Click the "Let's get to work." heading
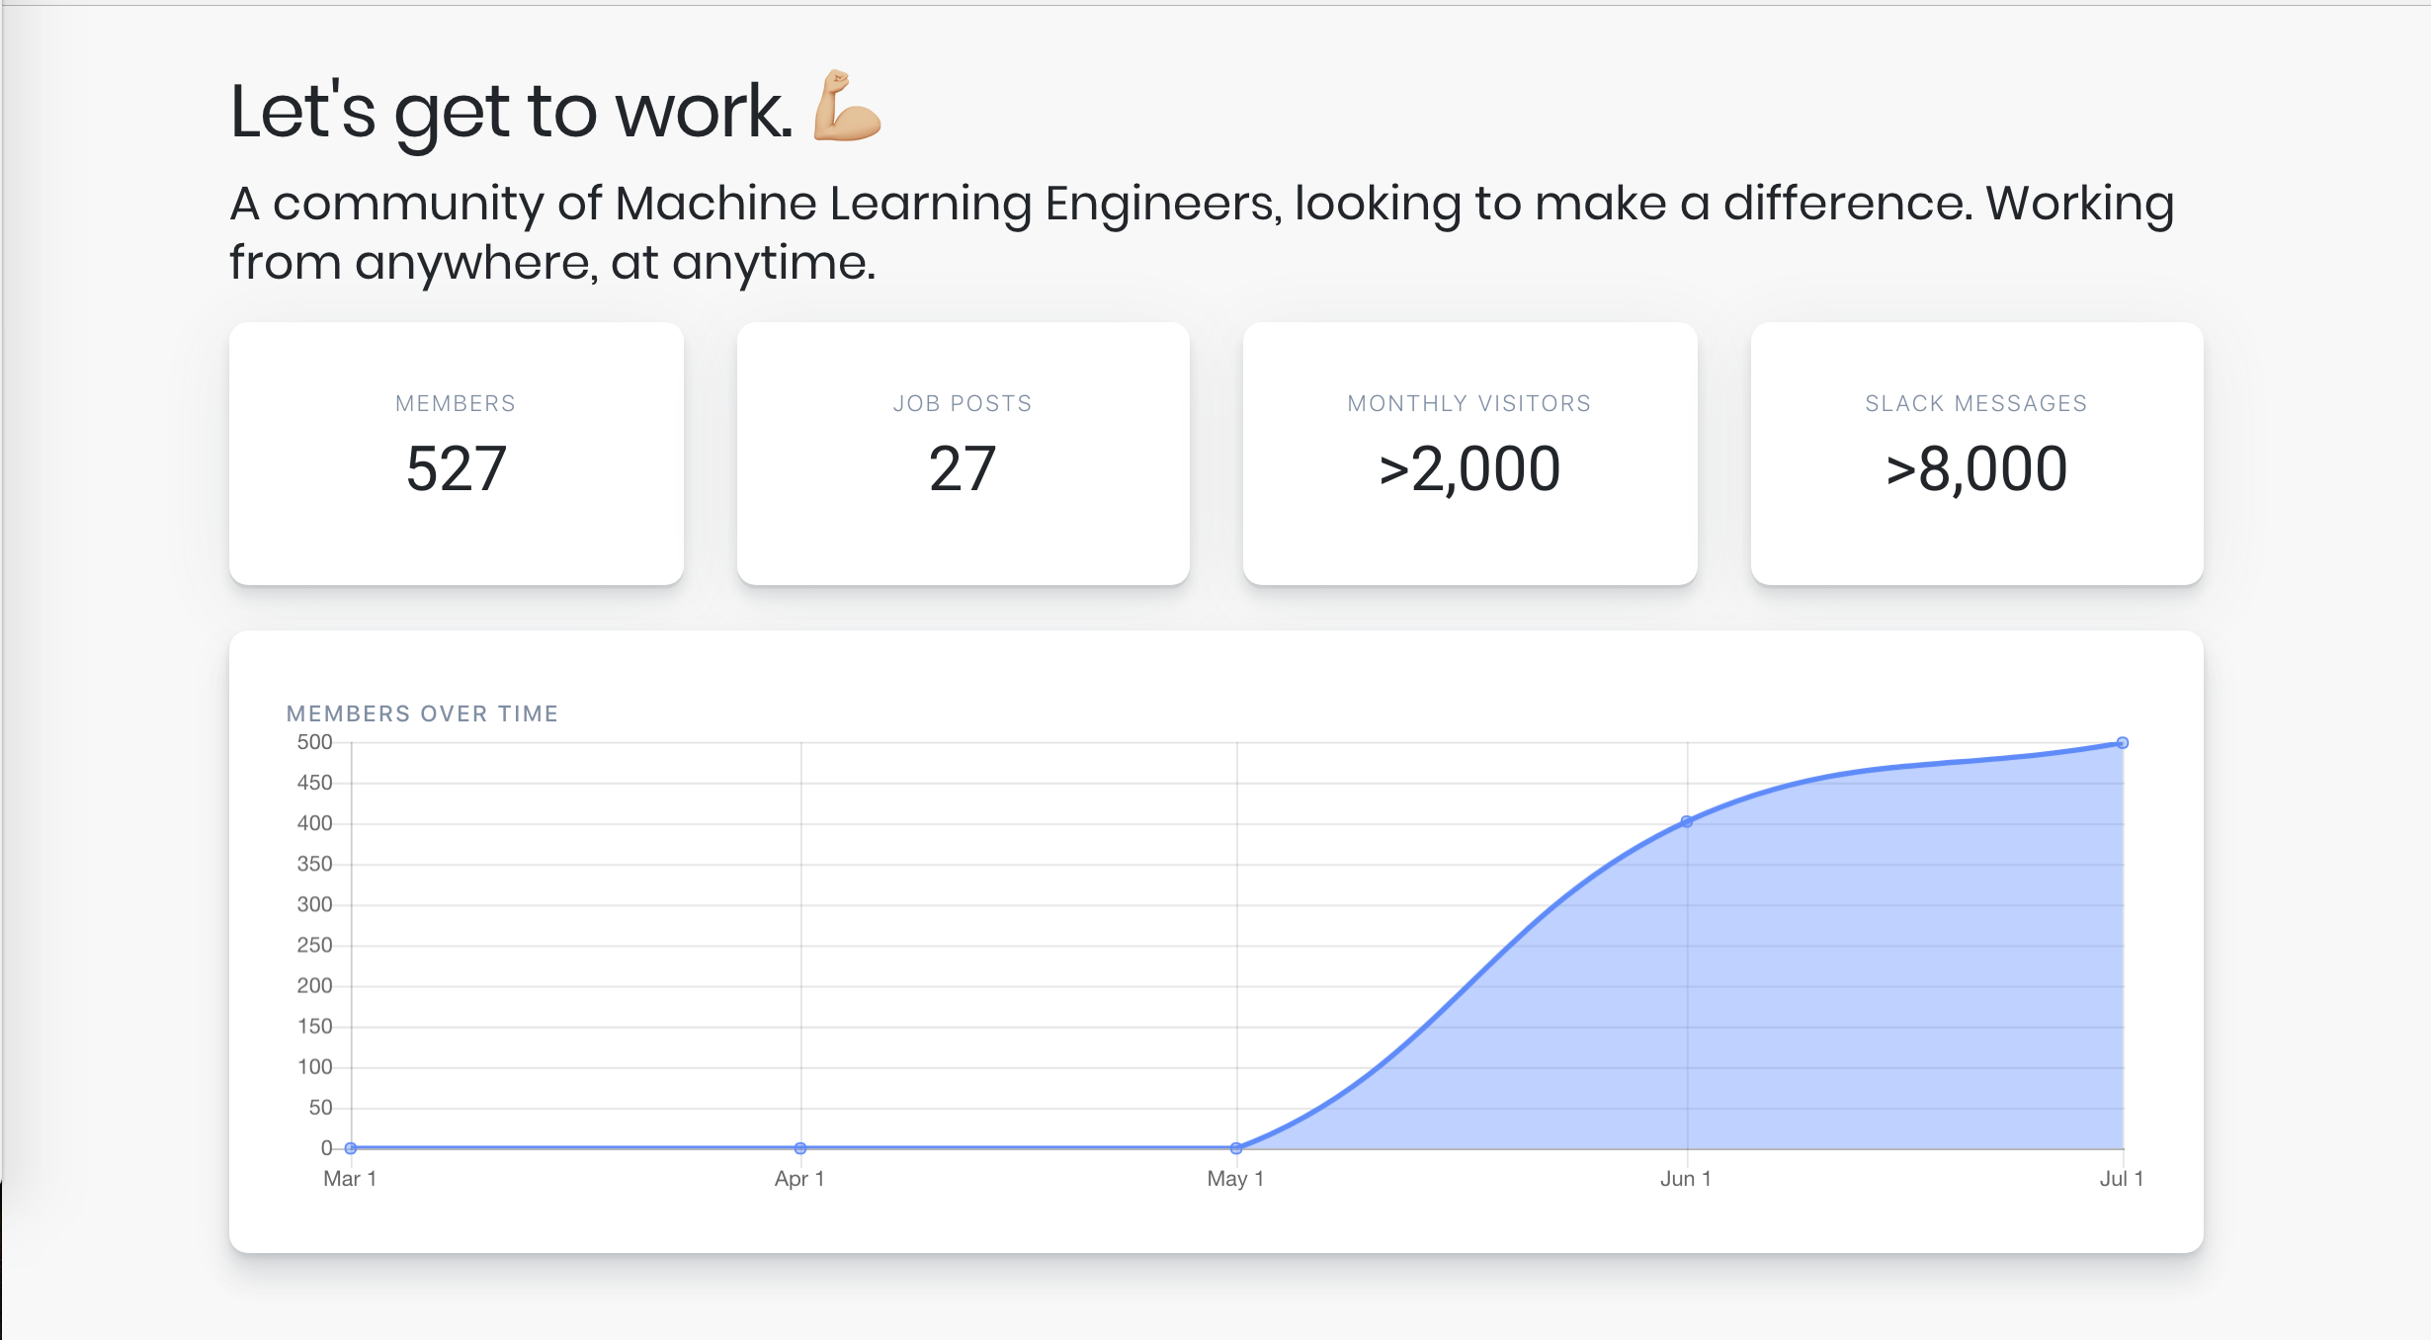This screenshot has height=1340, width=2431. coord(510,111)
